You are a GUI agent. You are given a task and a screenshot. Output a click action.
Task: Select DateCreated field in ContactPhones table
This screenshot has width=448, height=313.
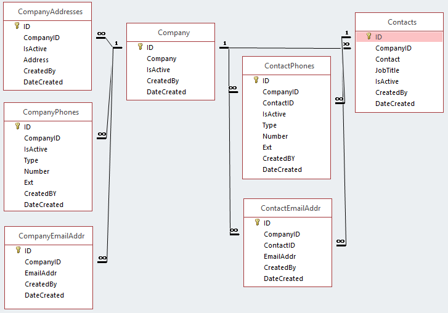[282, 169]
